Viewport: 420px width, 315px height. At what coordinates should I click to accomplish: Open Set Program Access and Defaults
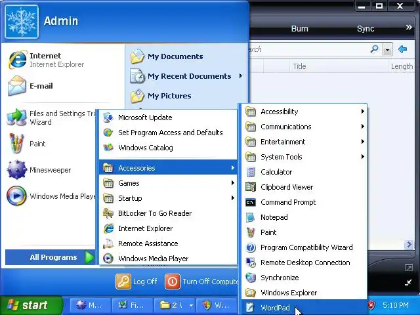pyautogui.click(x=168, y=133)
